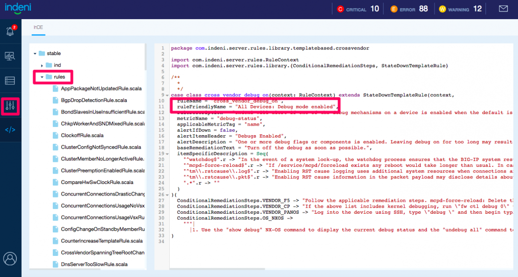Click the Indeni logo
518x277 pixels.
point(19,8)
